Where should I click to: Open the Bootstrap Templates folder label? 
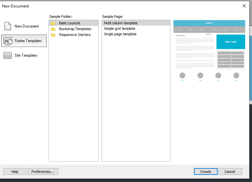click(75, 29)
